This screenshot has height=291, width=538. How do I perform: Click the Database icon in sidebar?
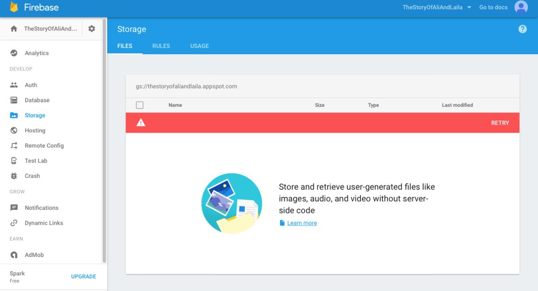click(14, 100)
